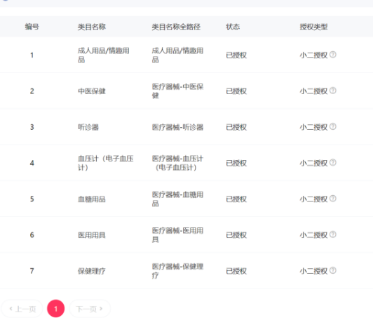Click question mark icon for 医用用具 row

(x=333, y=234)
